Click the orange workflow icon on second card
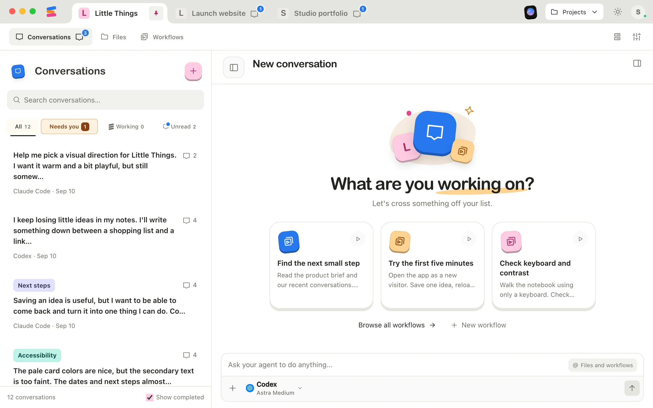The height and width of the screenshot is (408, 653). 400,241
